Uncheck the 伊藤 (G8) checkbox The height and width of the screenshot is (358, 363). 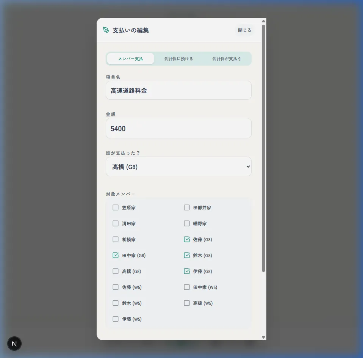coord(187,271)
